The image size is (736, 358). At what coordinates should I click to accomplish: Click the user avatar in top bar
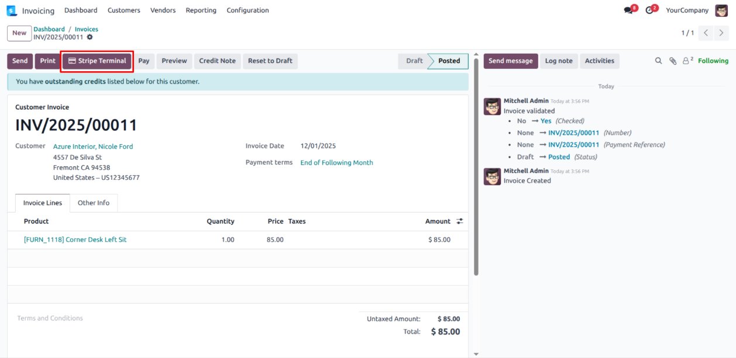click(721, 11)
